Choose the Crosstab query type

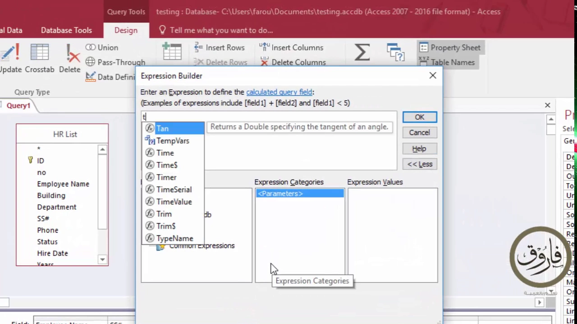(39, 58)
